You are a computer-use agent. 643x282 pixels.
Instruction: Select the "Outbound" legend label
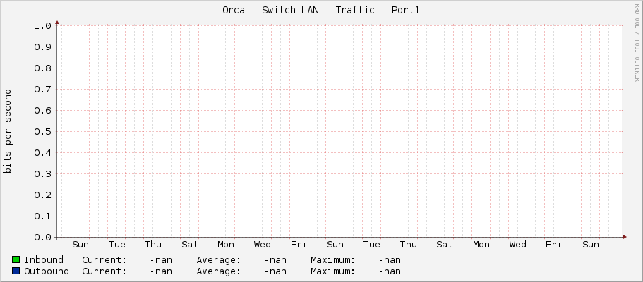coord(47,271)
